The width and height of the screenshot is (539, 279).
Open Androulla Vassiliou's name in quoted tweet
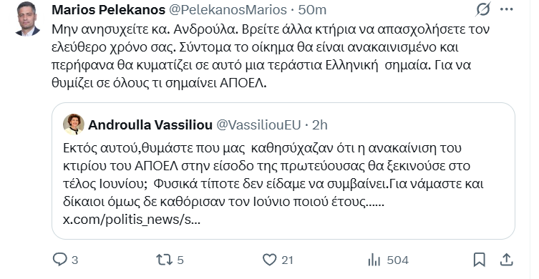pyautogui.click(x=150, y=125)
